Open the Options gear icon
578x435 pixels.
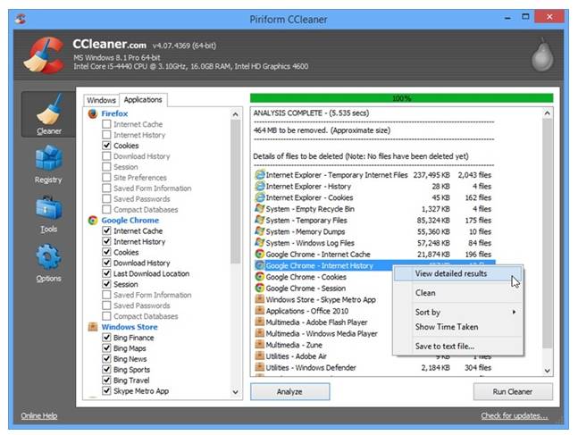pos(48,257)
